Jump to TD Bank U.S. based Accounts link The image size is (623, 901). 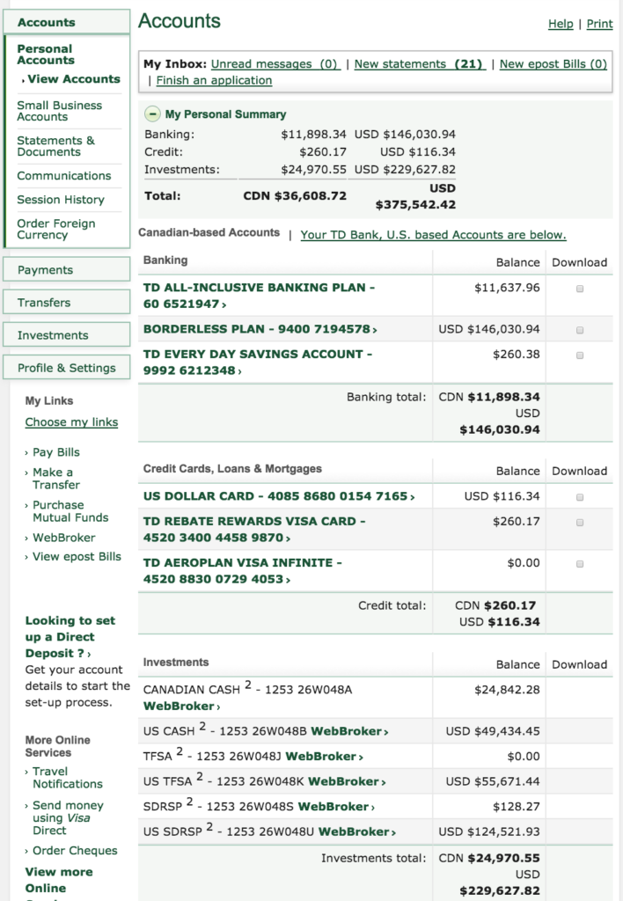tap(433, 234)
